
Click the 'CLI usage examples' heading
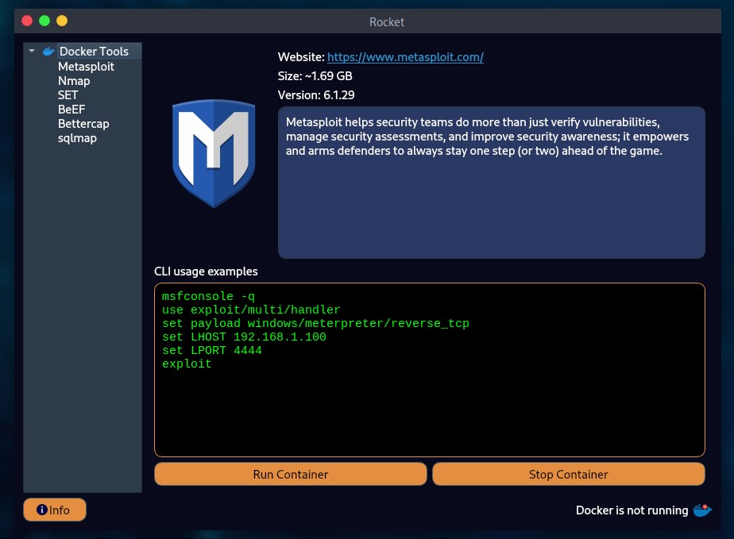[206, 271]
